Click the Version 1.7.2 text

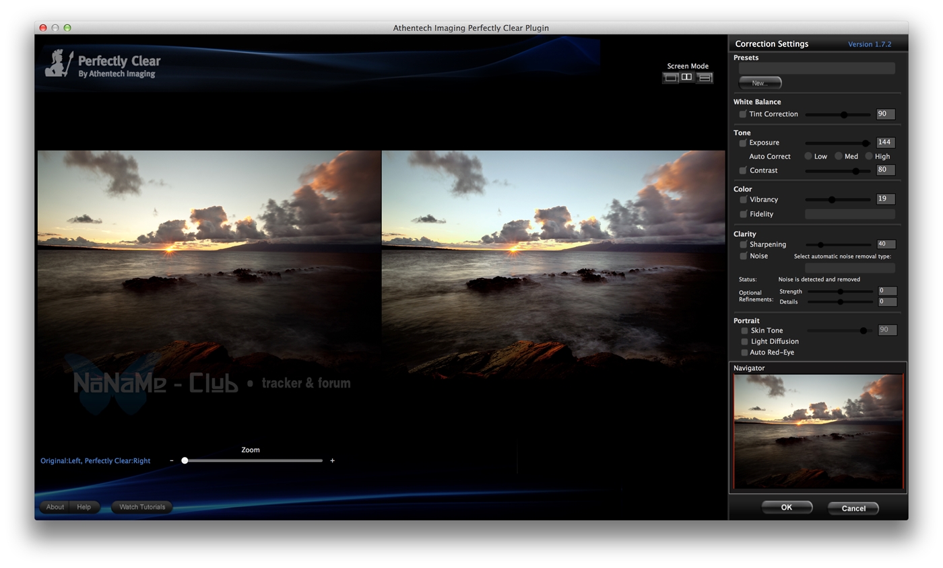(x=869, y=44)
